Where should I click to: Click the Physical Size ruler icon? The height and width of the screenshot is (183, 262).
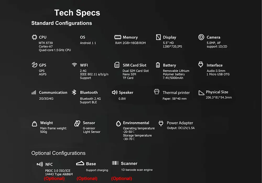201,93
